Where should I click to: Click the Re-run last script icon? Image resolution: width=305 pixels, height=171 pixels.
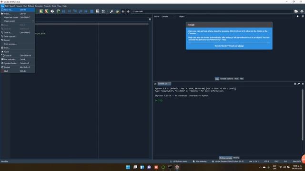(58, 11)
